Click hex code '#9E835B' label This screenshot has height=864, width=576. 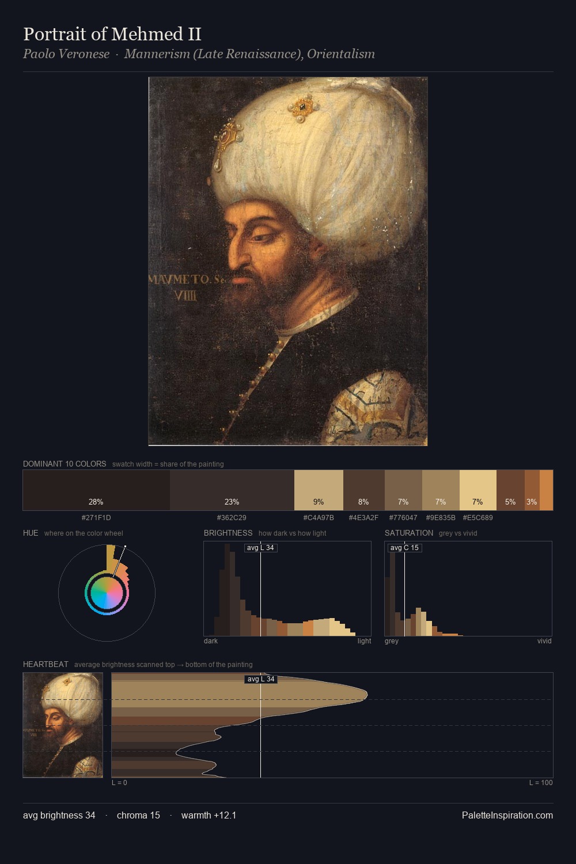[441, 518]
